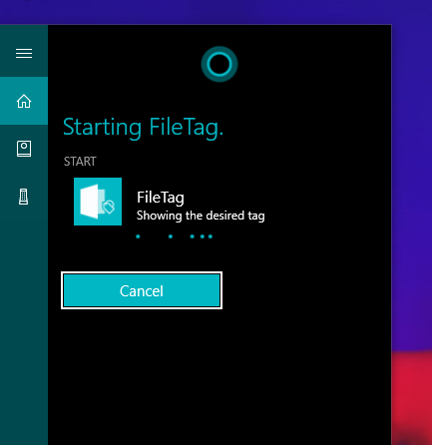Viewport: 432px width, 445px height.
Task: Open the Cortana Devices panel icon
Action: click(23, 197)
